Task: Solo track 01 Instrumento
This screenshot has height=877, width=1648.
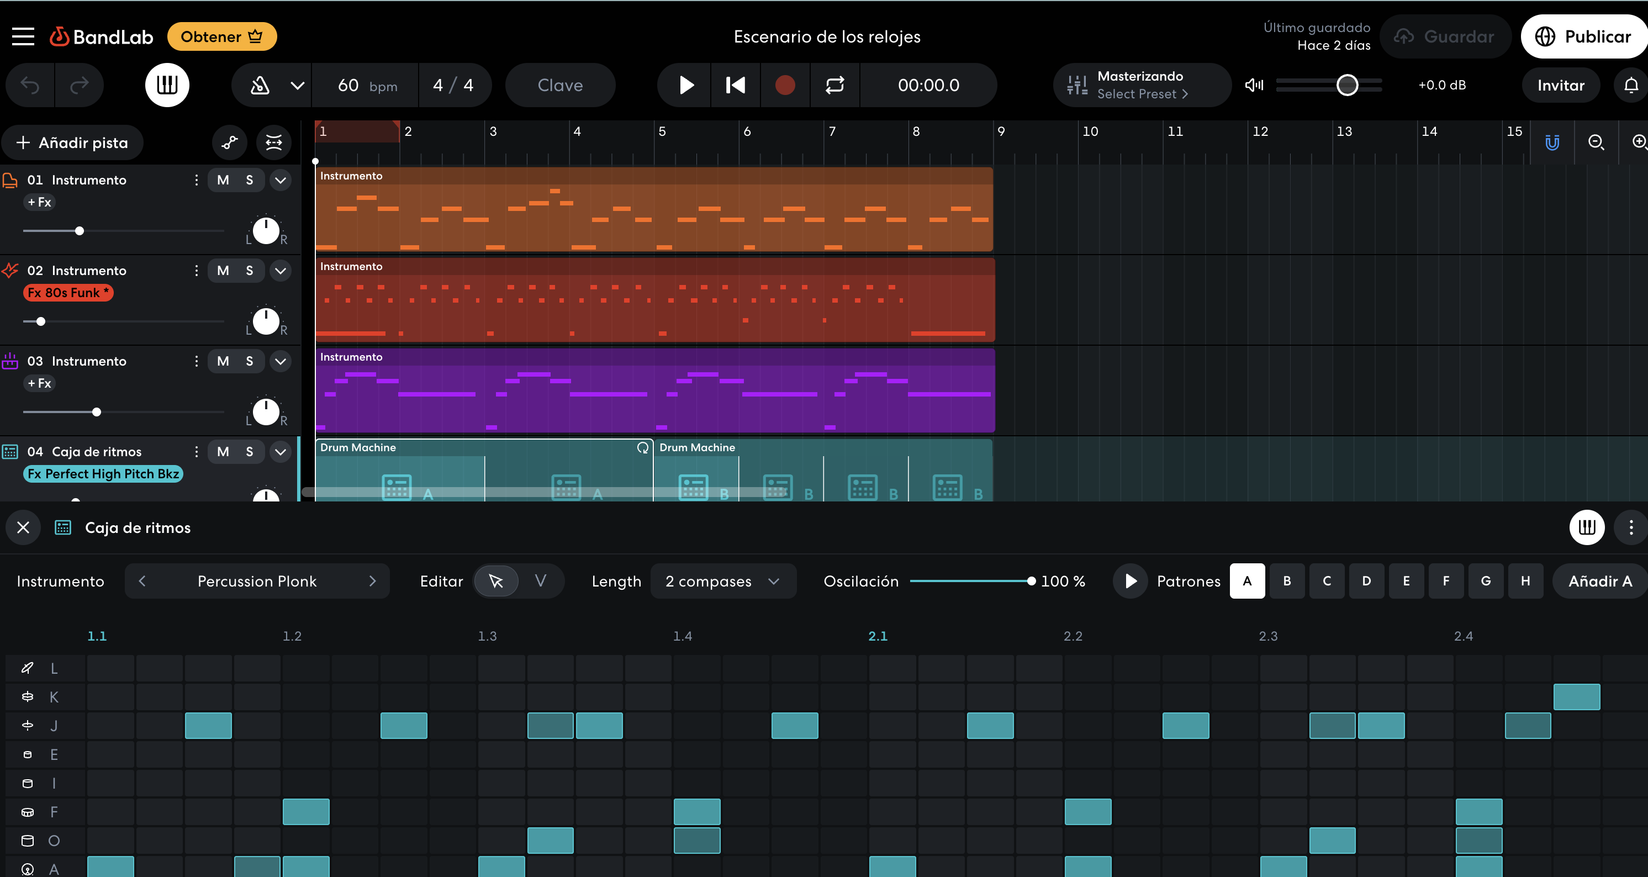Action: pos(250,181)
